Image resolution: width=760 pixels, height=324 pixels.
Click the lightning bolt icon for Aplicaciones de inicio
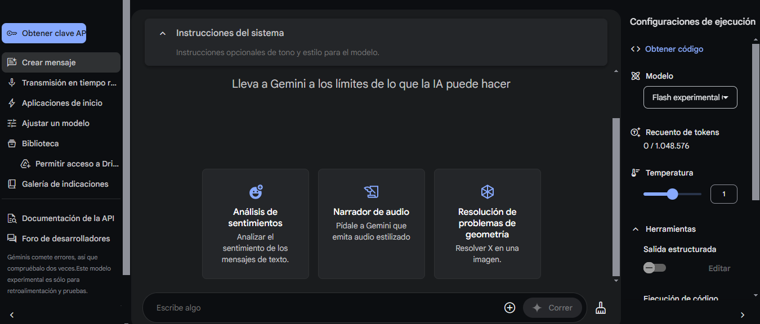(12, 103)
